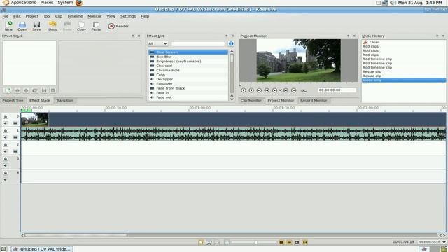Select the Fade from Black effect
The height and width of the screenshot is (252, 448).
click(x=188, y=88)
